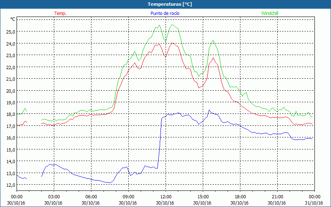
Task: Click the 21:00 time axis label
Action: 277,197
